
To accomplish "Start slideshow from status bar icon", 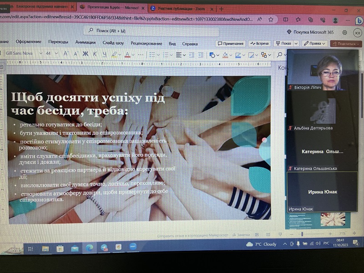I will click(x=280, y=234).
